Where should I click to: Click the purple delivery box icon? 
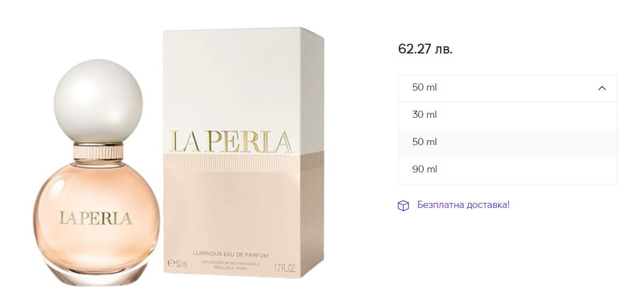[x=403, y=206]
